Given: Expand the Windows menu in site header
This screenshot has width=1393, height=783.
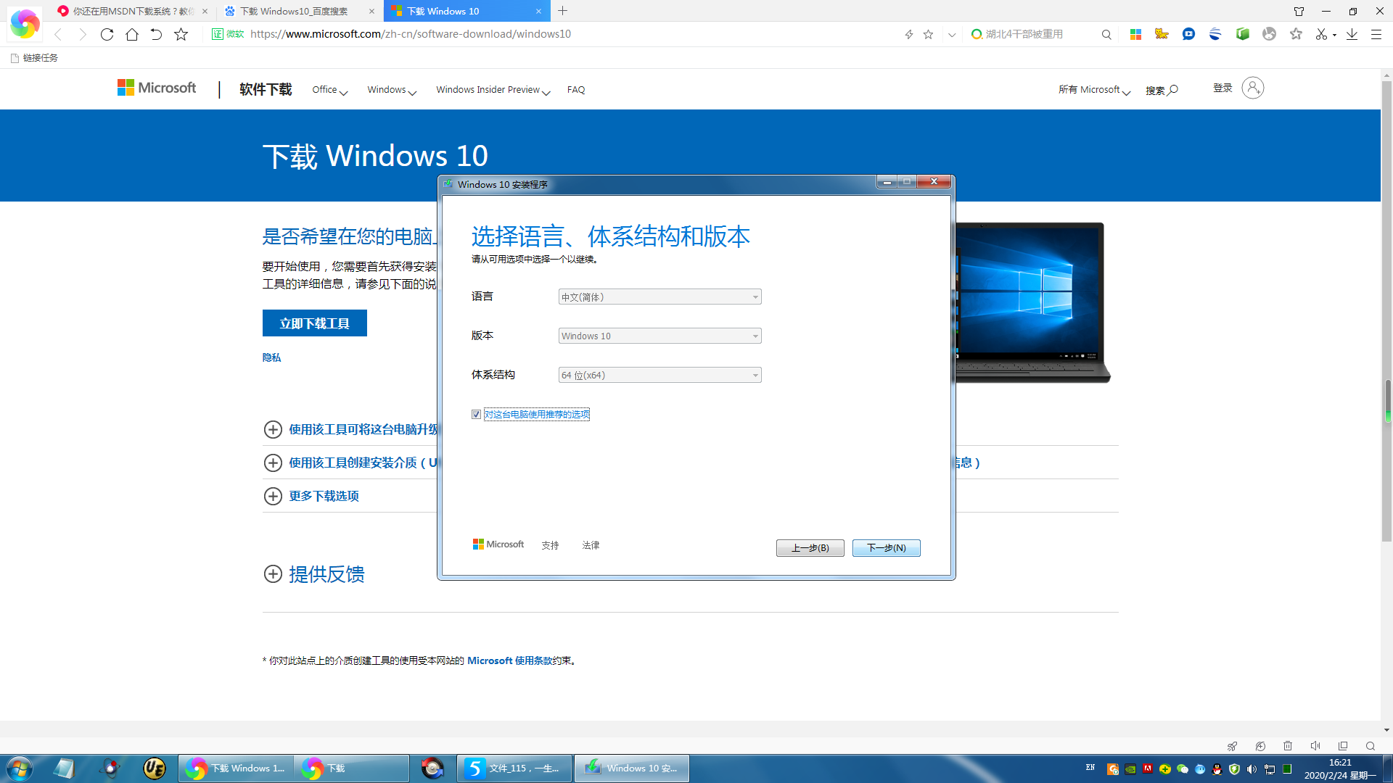Looking at the screenshot, I should (x=392, y=90).
